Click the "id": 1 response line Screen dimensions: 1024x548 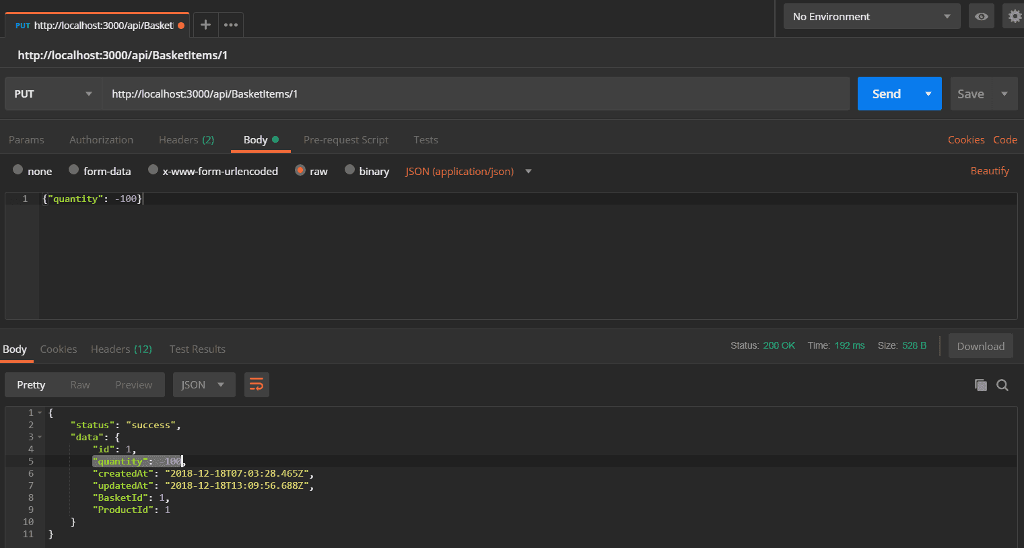[x=114, y=449]
